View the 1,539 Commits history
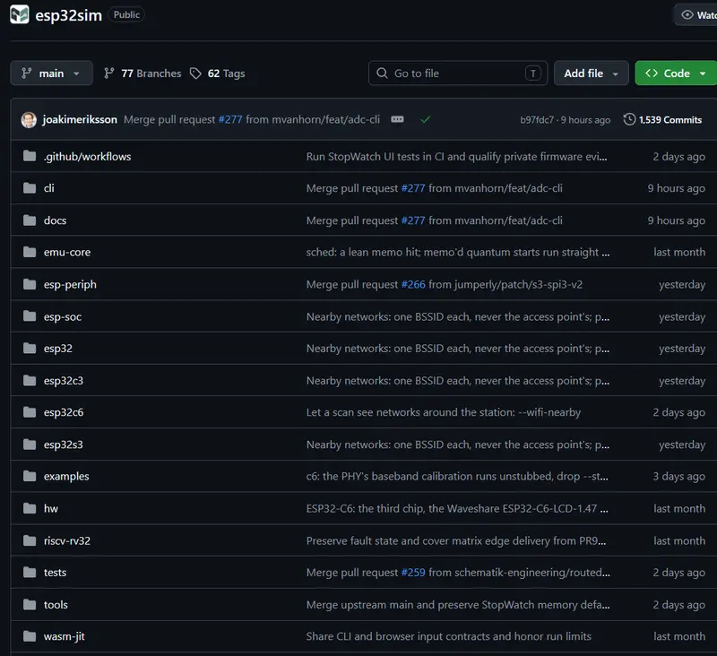717x656 pixels. 662,120
